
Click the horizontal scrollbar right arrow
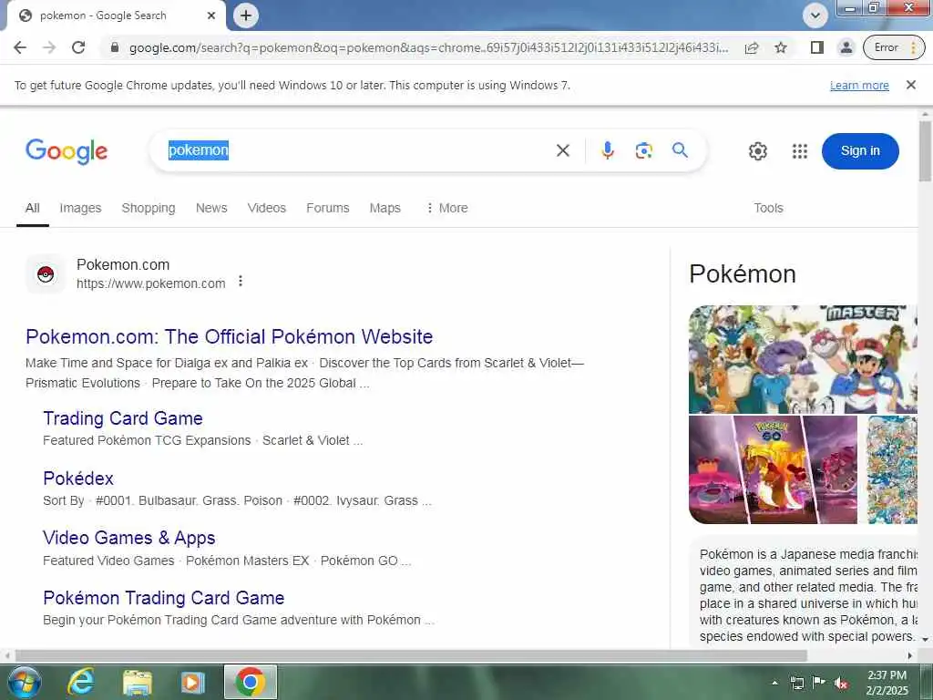pos(909,655)
